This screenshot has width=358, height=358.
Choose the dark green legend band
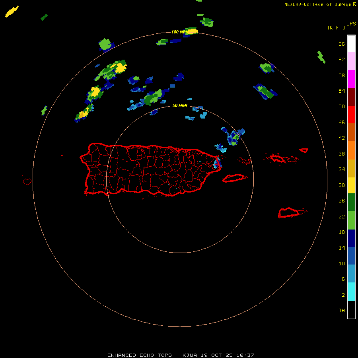351,202
